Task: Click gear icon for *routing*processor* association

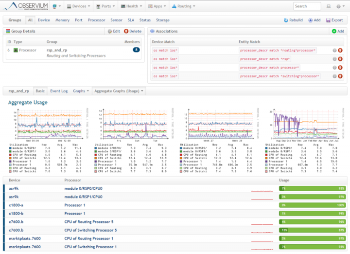Action: [334, 51]
